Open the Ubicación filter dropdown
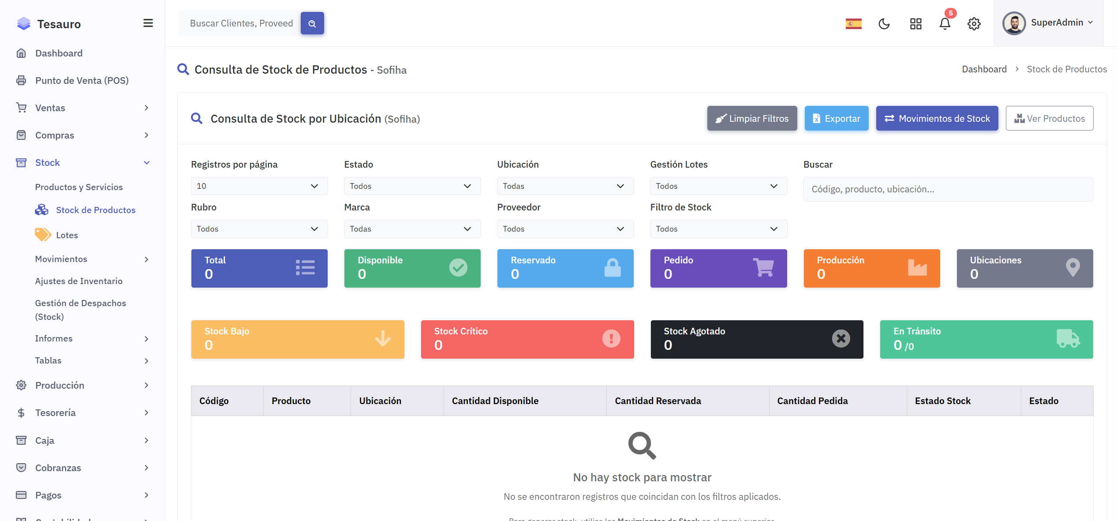Viewport: 1117px width, 521px height. tap(565, 186)
